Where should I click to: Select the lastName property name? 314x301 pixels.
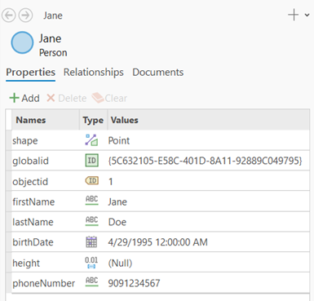tap(33, 222)
